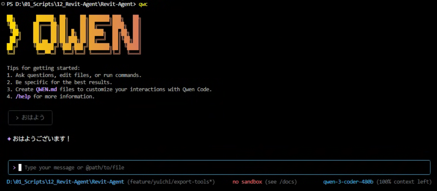Click the QWEN.md highlighted text
This screenshot has width=437, height=191.
[x=46, y=89]
